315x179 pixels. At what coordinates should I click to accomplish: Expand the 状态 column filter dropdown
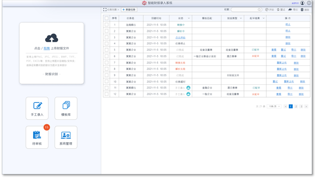(x=189, y=18)
